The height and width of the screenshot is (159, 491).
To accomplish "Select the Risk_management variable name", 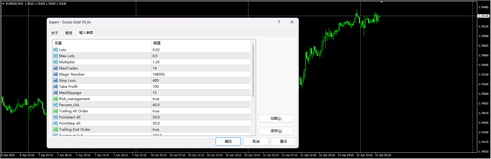I will [74, 99].
